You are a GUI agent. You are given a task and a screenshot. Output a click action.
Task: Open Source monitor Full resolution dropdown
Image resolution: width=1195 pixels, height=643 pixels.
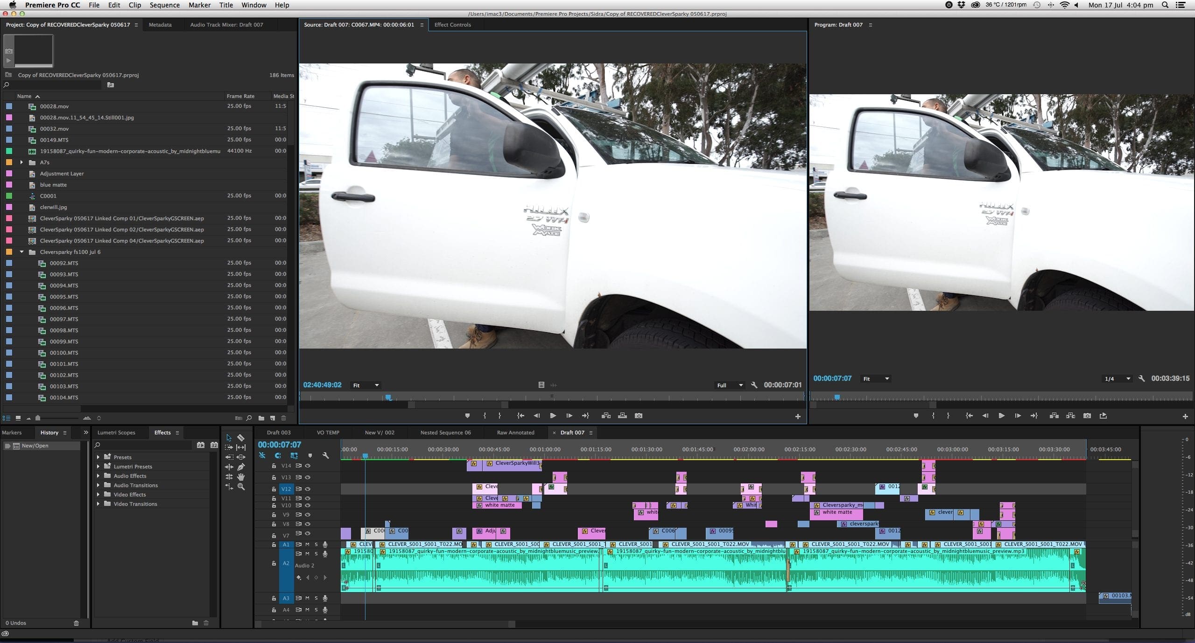point(729,385)
